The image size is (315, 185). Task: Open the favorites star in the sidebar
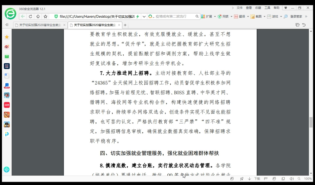[7, 37]
